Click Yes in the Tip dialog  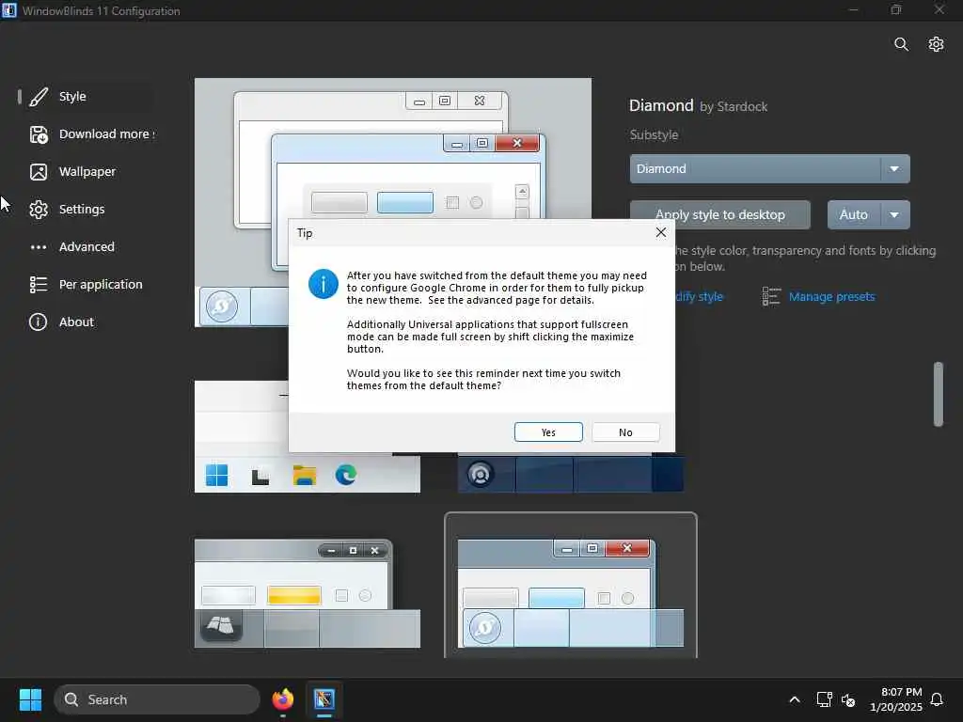point(548,432)
